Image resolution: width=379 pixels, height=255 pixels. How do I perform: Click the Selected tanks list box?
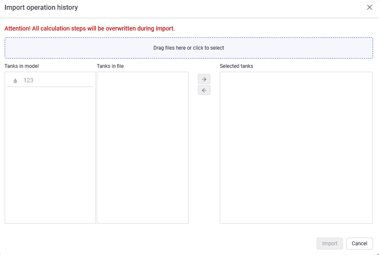pyautogui.click(x=296, y=147)
